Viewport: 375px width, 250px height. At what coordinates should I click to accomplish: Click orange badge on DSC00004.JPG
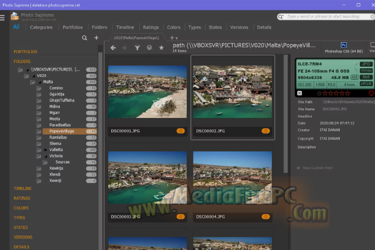[x=266, y=217]
